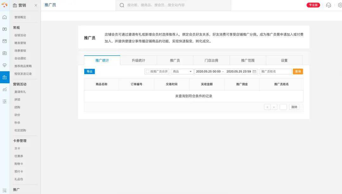Click the gear icon at top right
This screenshot has width=342, height=194.
(340, 5)
